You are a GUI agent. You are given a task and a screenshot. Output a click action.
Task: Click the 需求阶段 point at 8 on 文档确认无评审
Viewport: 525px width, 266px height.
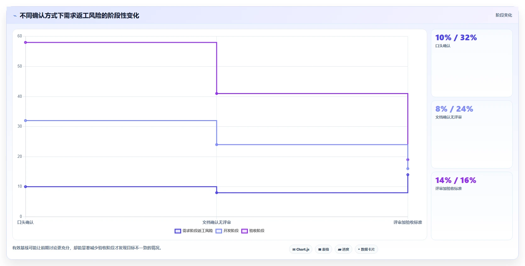click(x=217, y=193)
